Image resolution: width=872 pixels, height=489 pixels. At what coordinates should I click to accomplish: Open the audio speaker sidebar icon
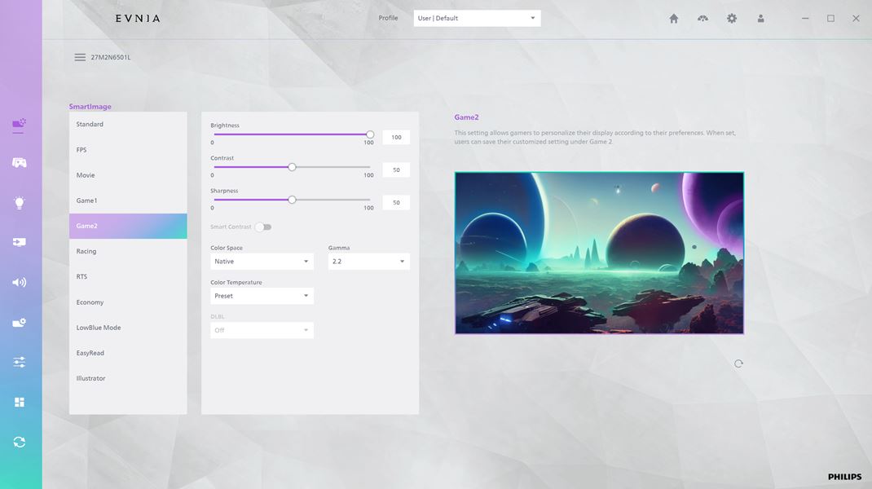tap(20, 282)
